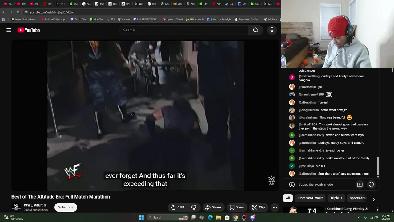Share the video
394x222 pixels.
tap(213, 207)
